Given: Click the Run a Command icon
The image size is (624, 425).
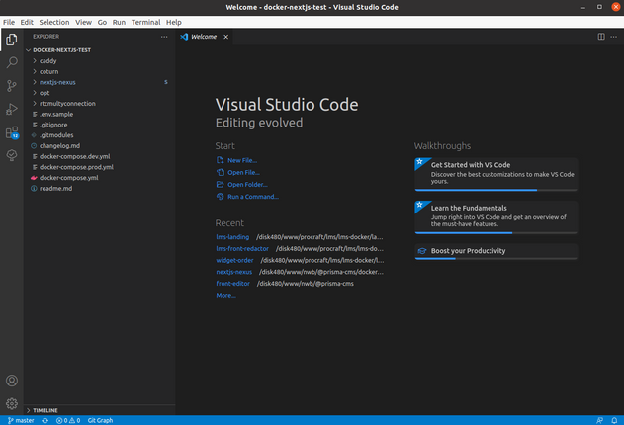Looking at the screenshot, I should (x=221, y=197).
